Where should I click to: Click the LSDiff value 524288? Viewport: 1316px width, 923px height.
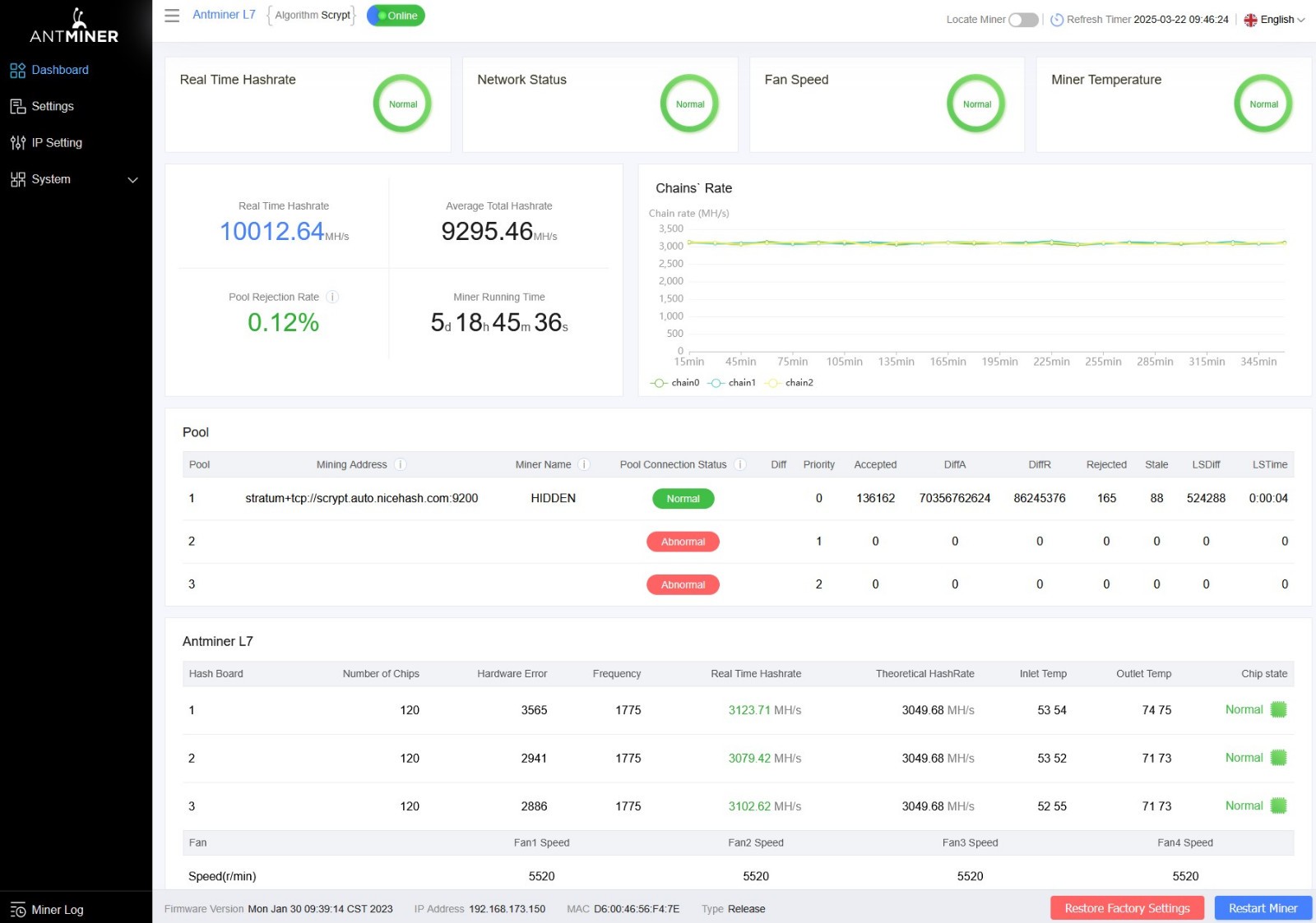coord(1206,498)
